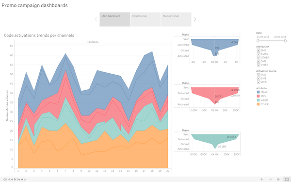Click the Сентябрь month header
Viewport: 291px width, 182px height.
coord(93,42)
